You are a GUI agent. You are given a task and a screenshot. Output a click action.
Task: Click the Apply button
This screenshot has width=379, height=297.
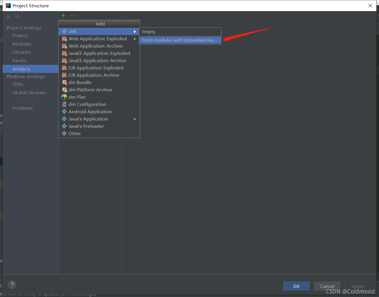click(358, 286)
